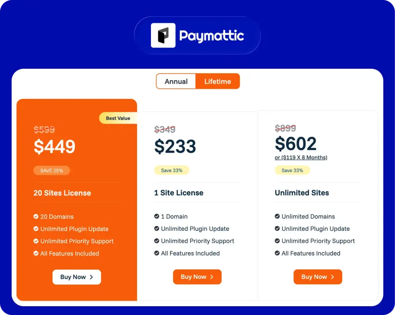
Task: Click the Paymattic logo icon
Action: coord(163,36)
